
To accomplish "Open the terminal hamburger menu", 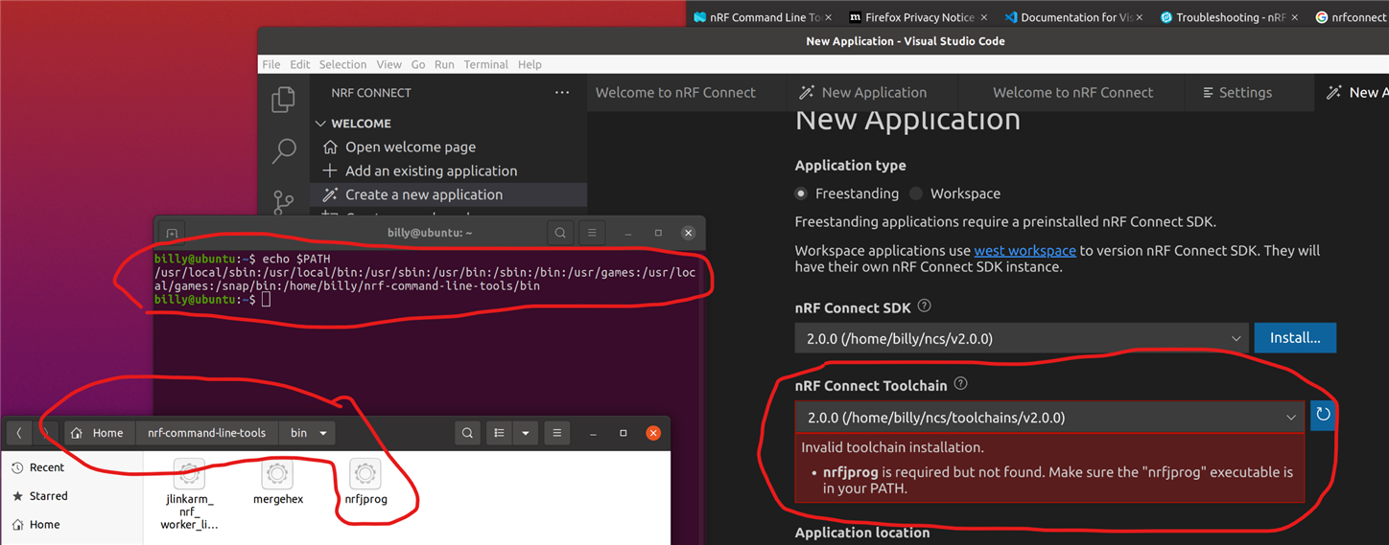I will pos(592,233).
